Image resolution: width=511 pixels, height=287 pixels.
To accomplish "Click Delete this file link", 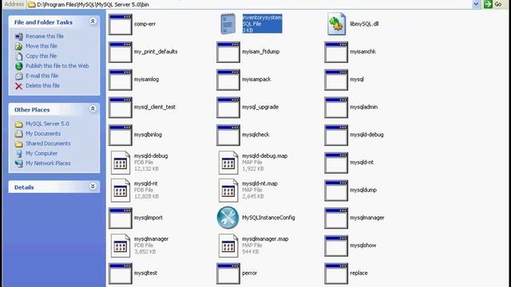I will [x=42, y=85].
